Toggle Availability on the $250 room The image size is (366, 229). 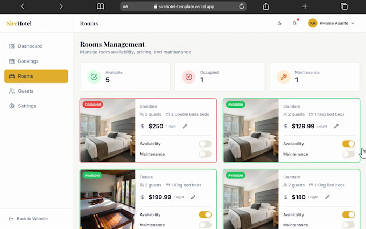[205, 144]
